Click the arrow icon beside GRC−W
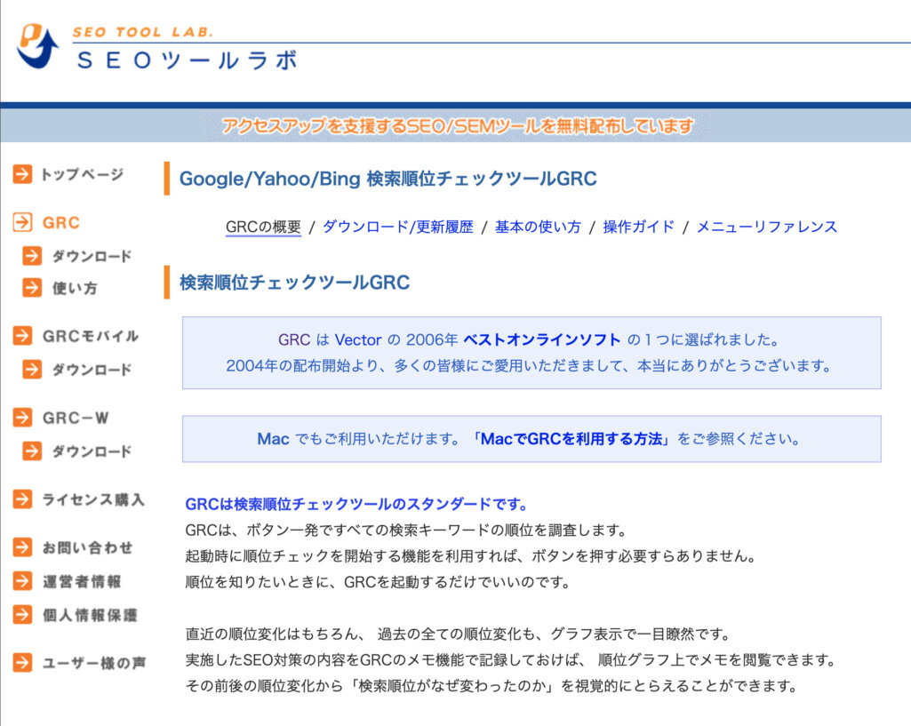 tap(22, 418)
